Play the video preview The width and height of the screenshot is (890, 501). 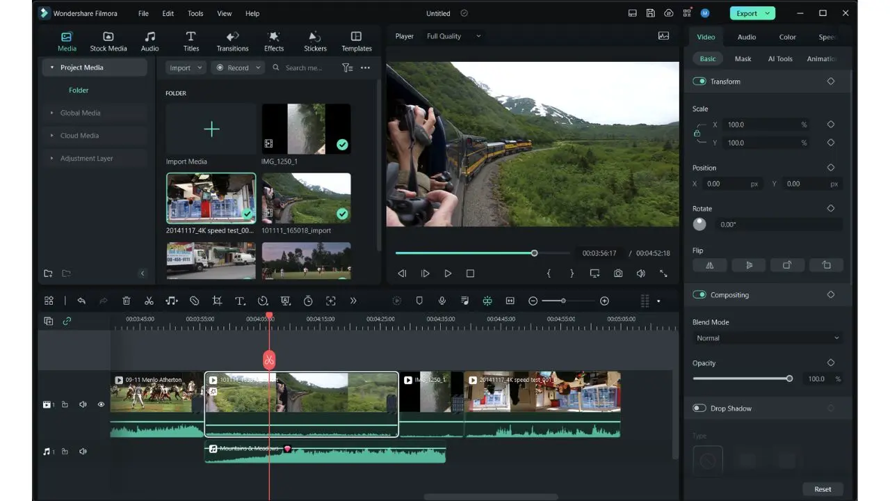tap(448, 273)
